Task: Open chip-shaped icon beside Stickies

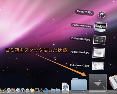Action: (27, 90)
